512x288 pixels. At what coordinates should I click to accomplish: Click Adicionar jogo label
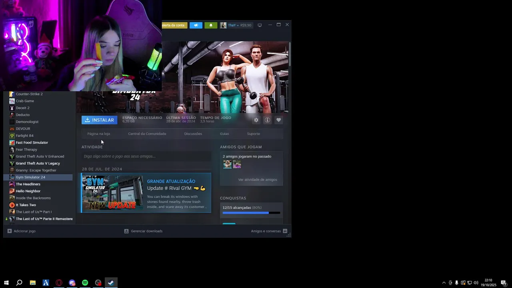(25, 231)
